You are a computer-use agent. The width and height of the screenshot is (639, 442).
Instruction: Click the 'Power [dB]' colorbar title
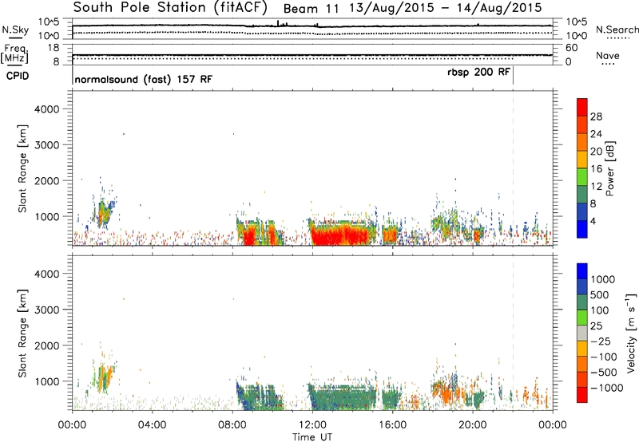pos(609,168)
